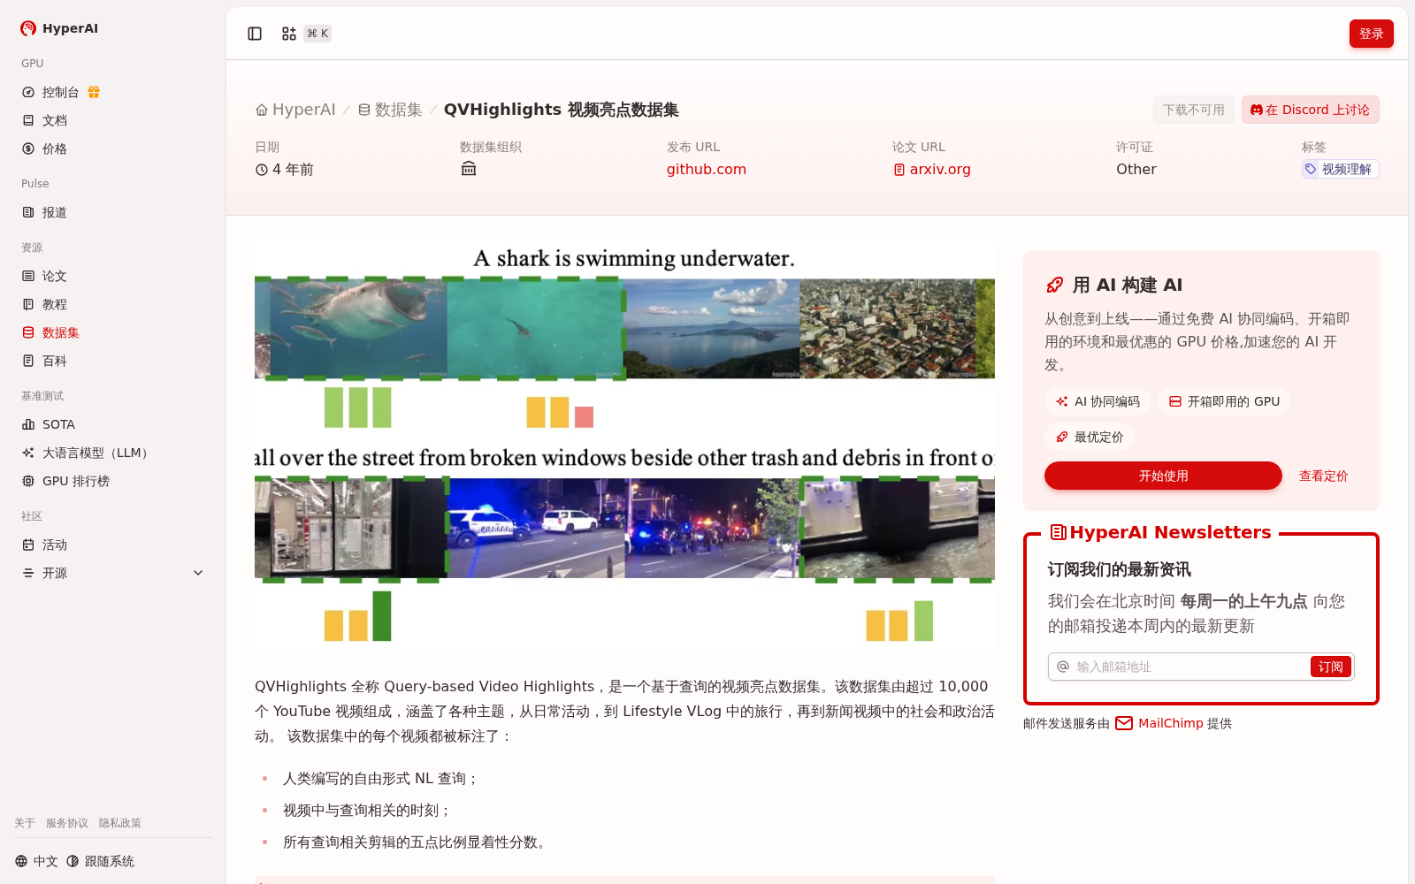
Task: Select 数据集 in the sidebar
Action: [113, 332]
